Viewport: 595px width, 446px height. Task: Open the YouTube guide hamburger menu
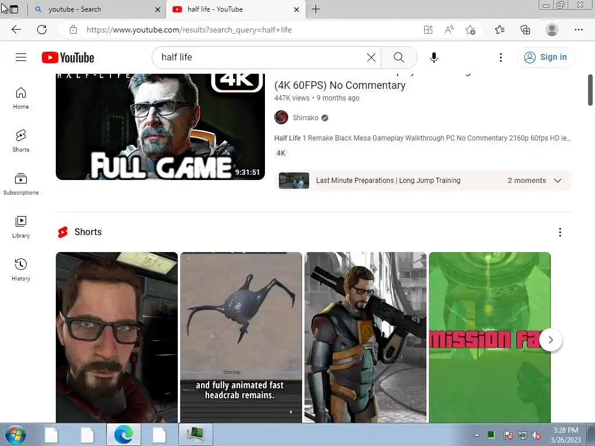click(21, 57)
